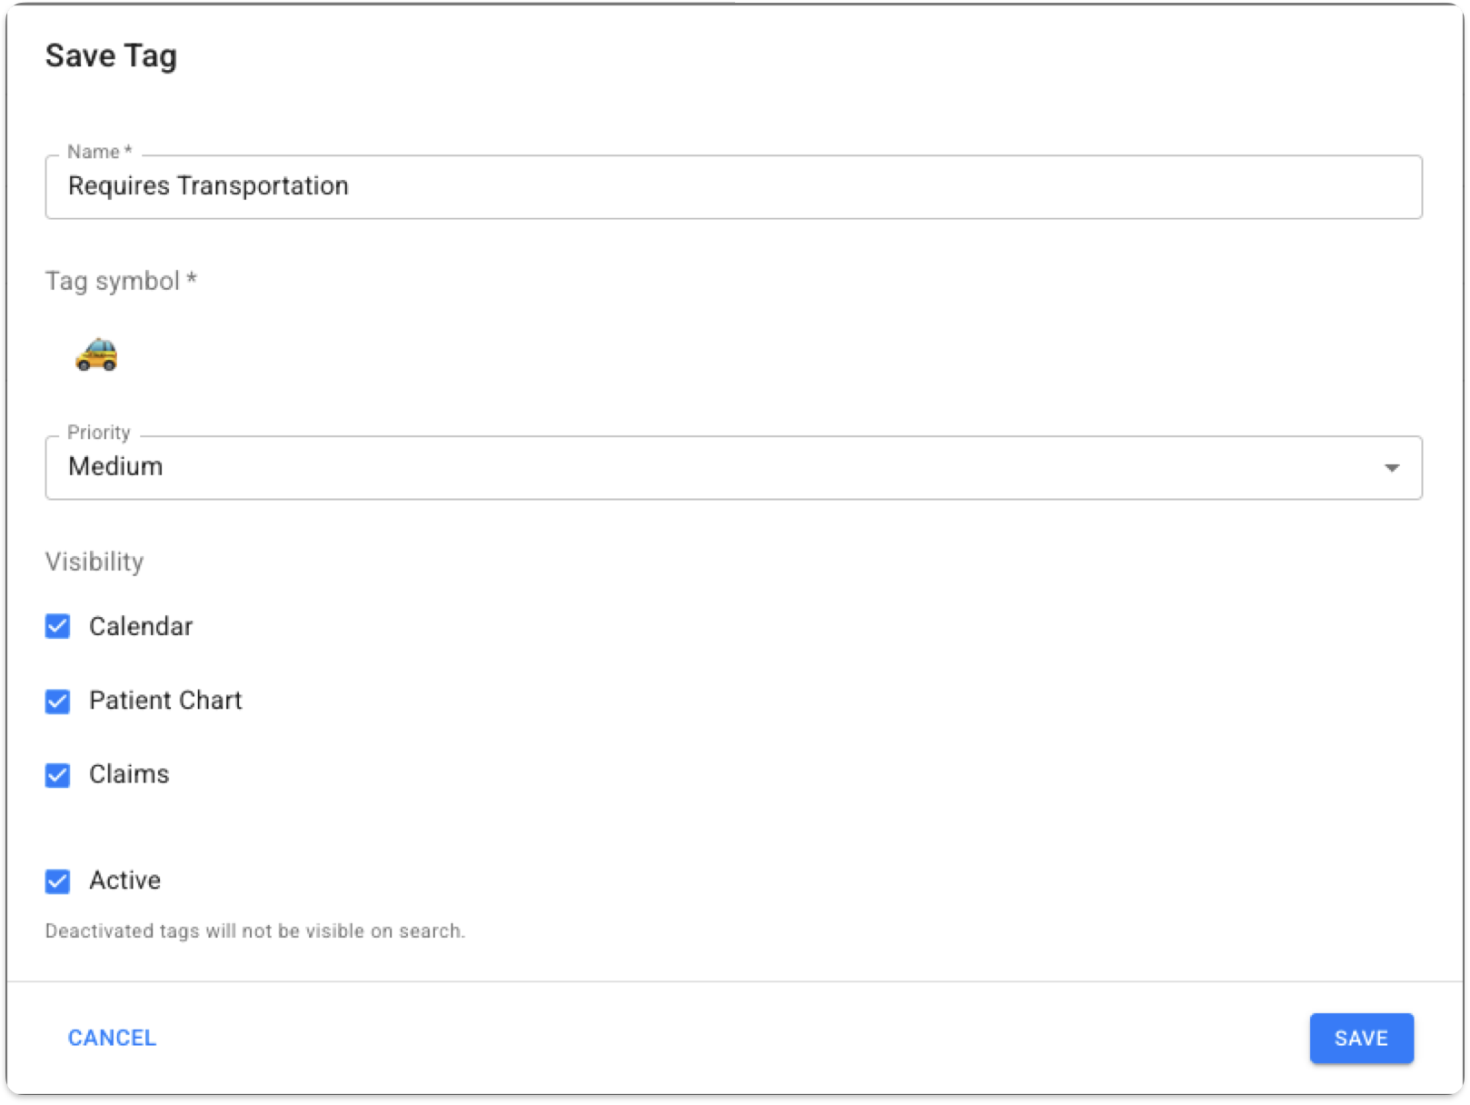Uncheck the Claims checkbox
1470x1105 pixels.
(57, 775)
